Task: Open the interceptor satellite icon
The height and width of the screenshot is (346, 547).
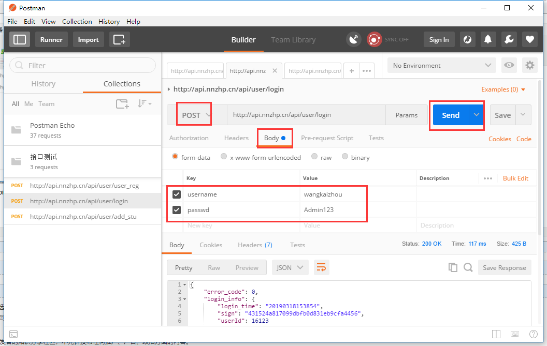Action: coord(354,39)
